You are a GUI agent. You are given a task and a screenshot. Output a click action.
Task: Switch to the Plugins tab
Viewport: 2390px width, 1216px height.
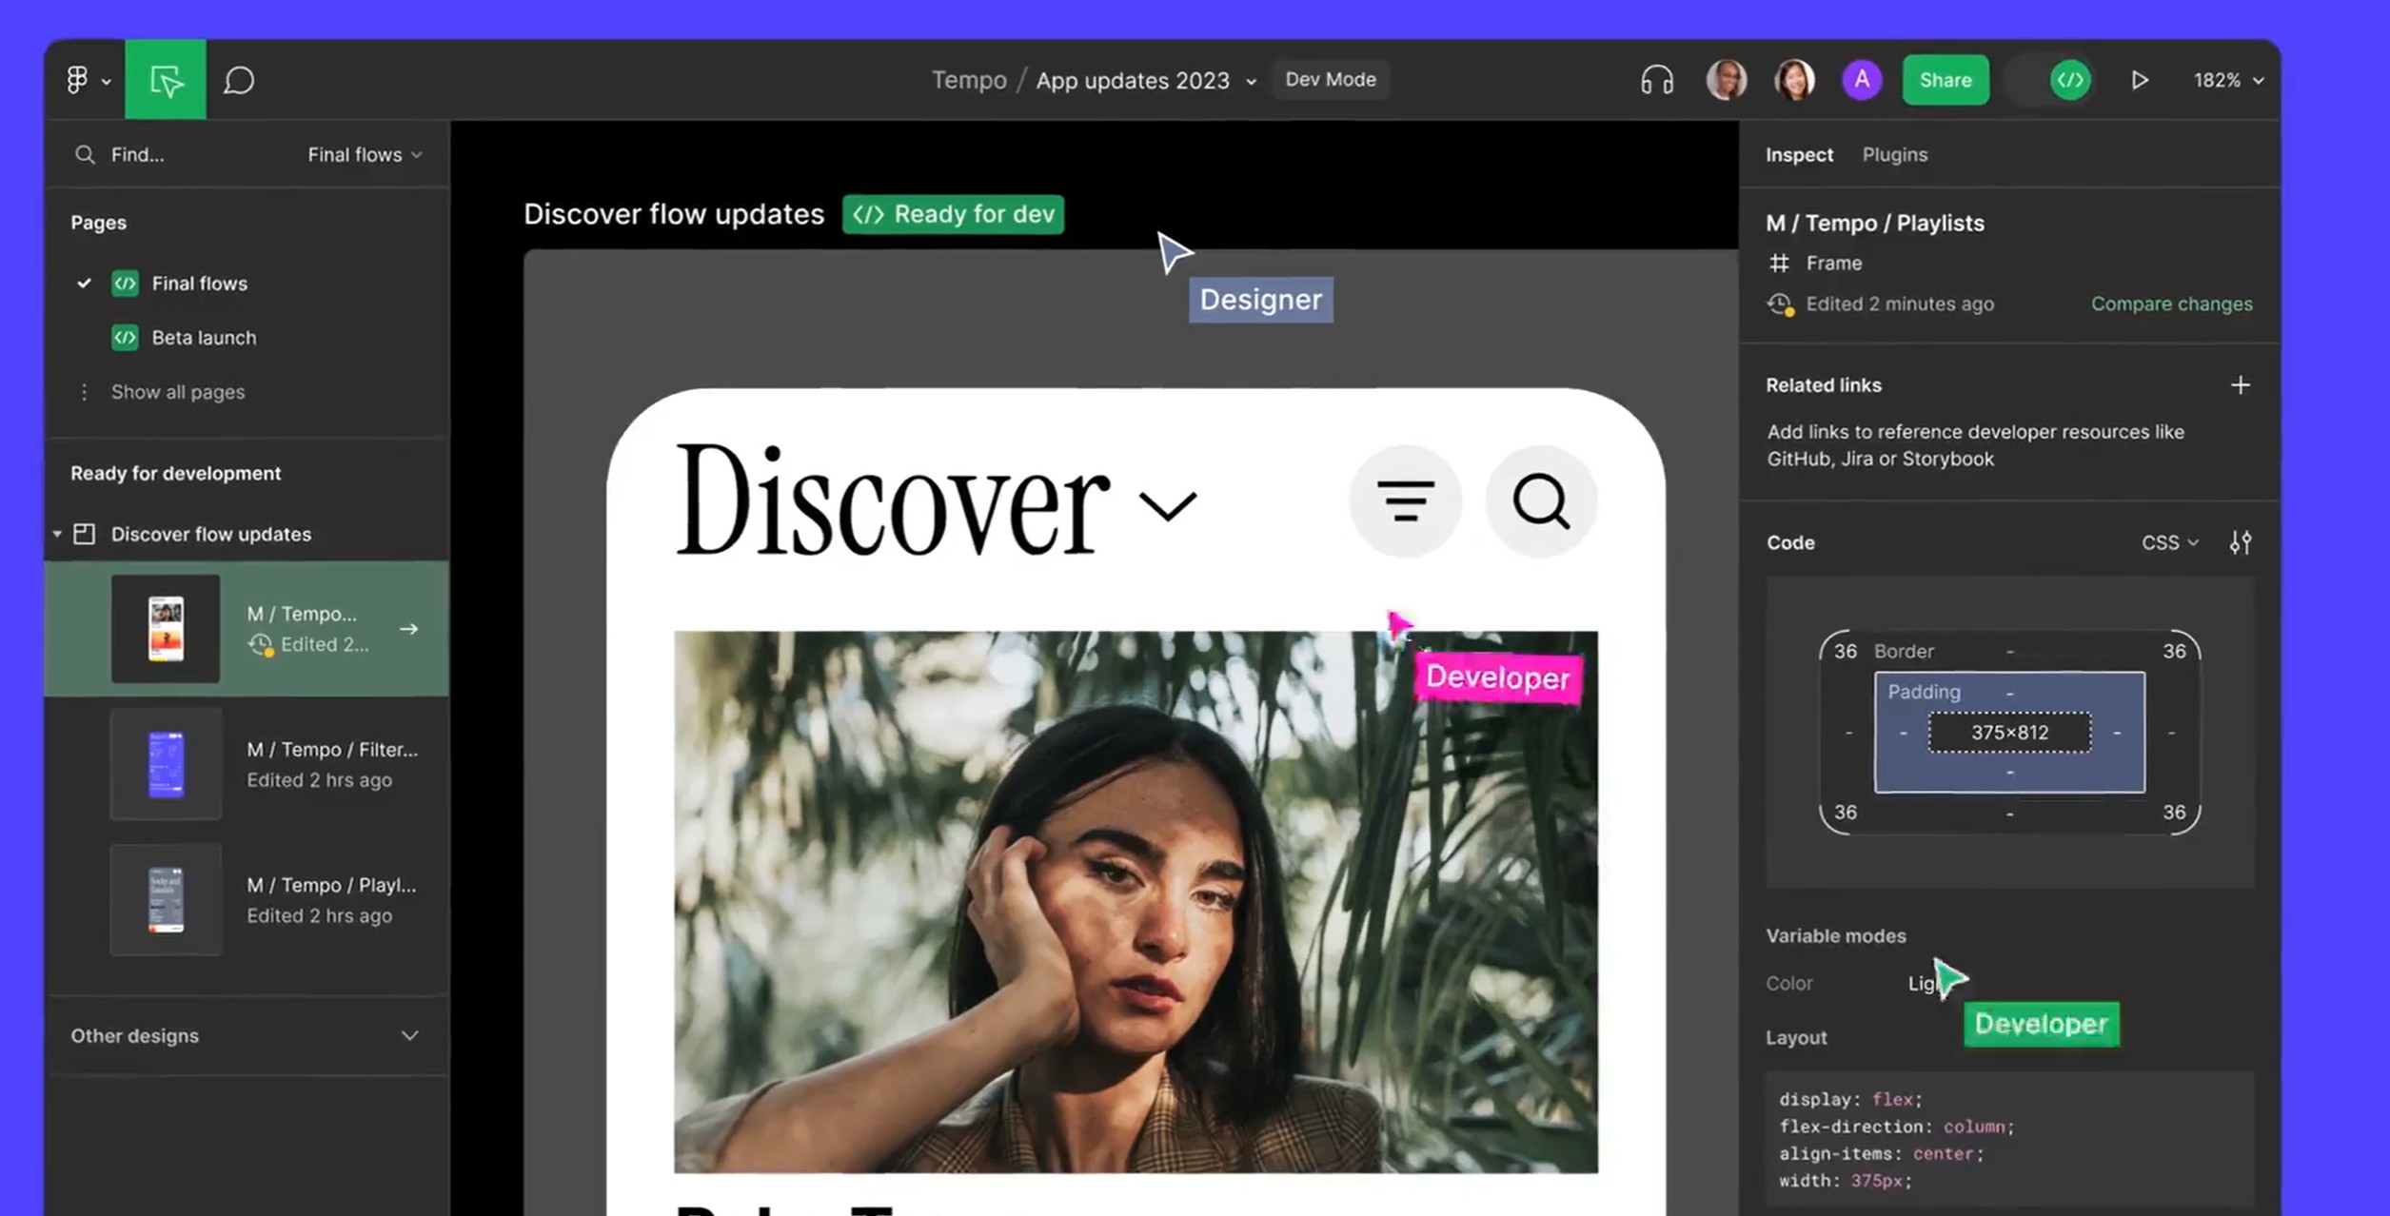click(1894, 154)
